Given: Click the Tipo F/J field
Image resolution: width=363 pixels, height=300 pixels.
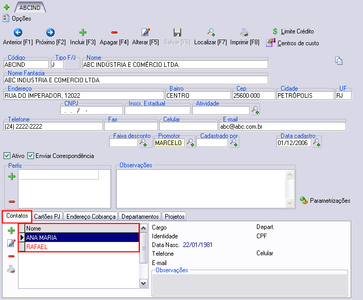Looking at the screenshot, I should pos(58,64).
